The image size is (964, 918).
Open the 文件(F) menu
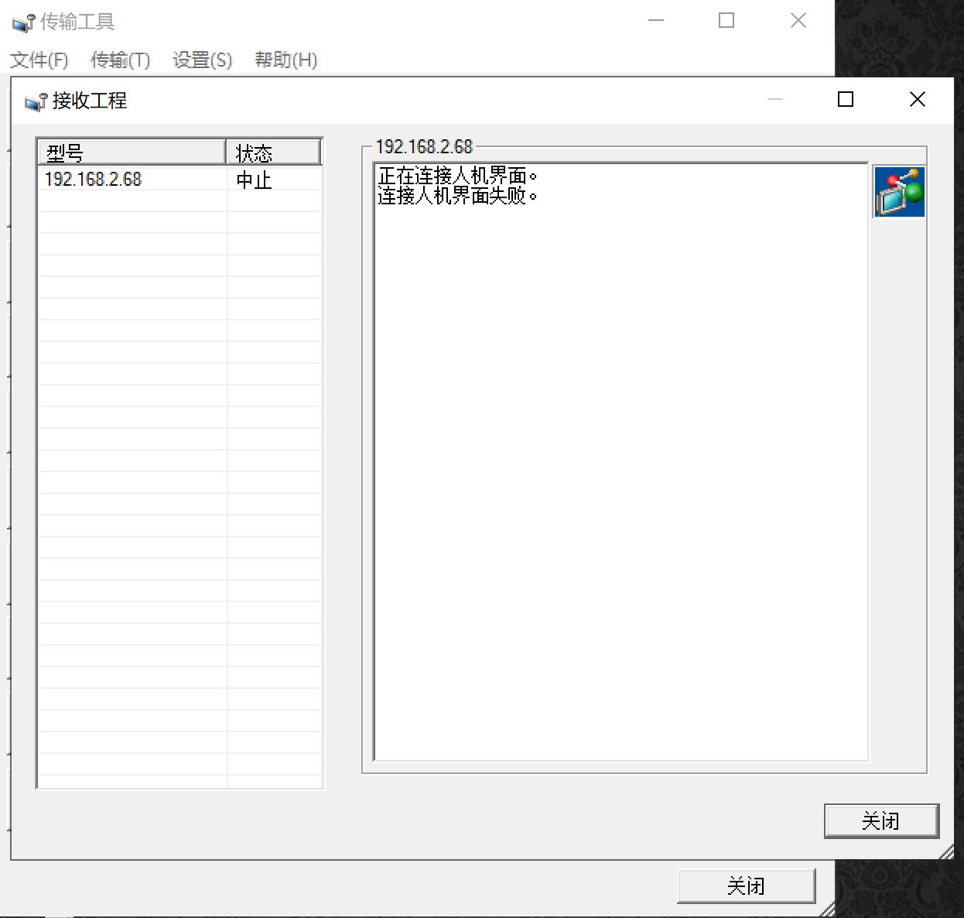click(x=39, y=60)
